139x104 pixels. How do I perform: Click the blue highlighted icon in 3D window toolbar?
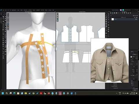8,24
